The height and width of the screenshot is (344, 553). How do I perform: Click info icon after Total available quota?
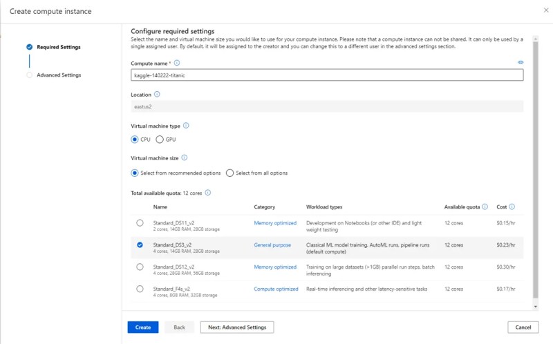(x=208, y=193)
